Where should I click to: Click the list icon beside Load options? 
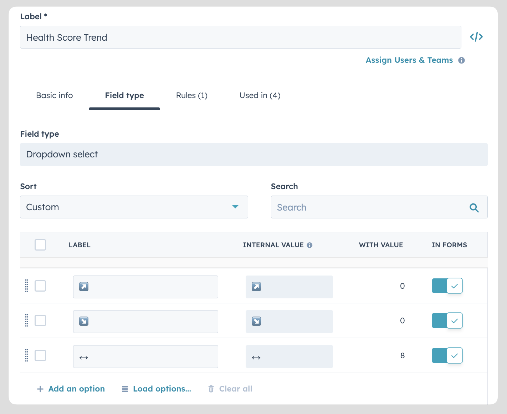point(125,389)
